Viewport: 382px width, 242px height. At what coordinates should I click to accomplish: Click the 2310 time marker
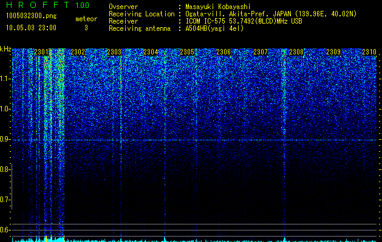369,52
